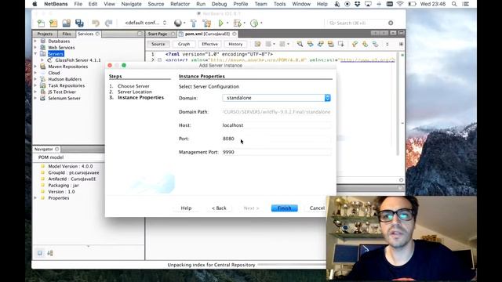Run the project with green play icon
Screen dimensions: 502x282
(x=221, y=23)
